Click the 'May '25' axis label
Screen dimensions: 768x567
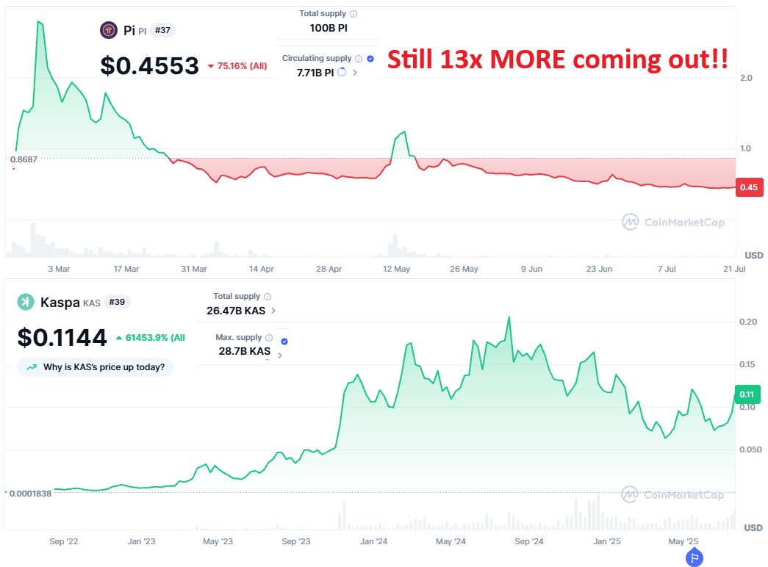(683, 541)
